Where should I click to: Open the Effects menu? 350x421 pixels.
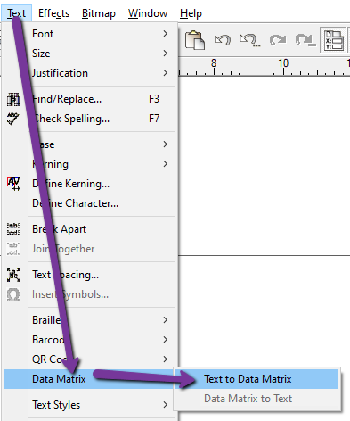point(53,13)
